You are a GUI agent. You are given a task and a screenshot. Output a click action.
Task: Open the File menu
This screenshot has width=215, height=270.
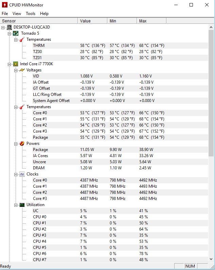[5, 13]
